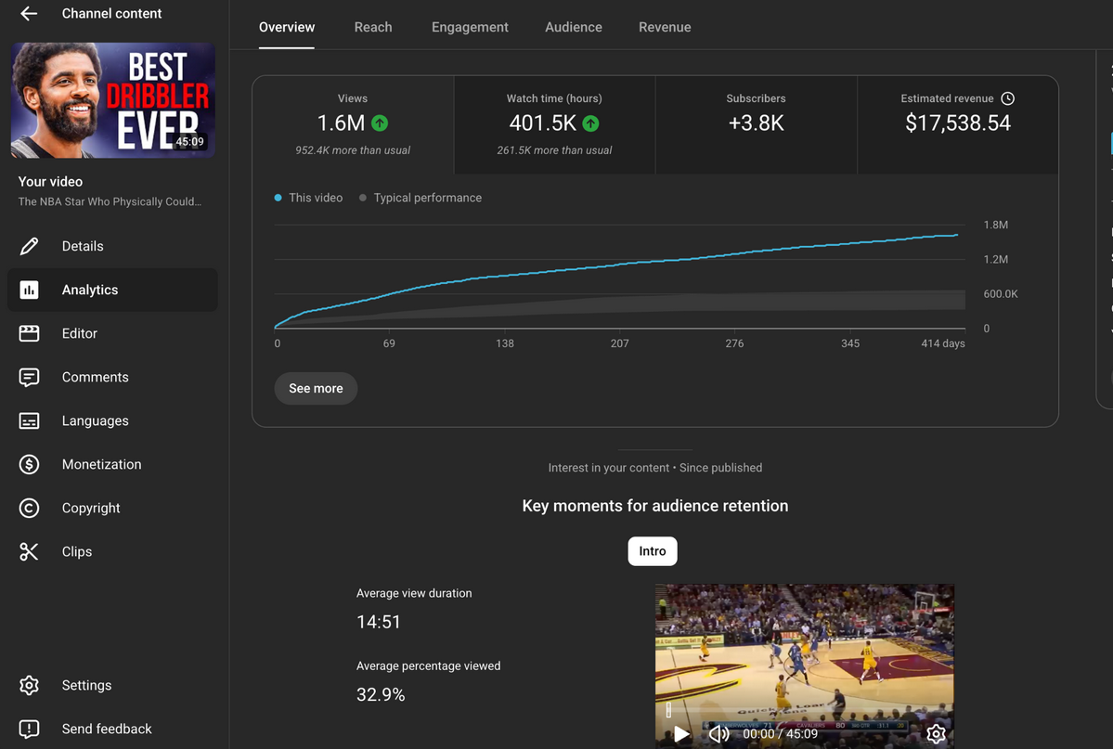Toggle the 'This video' legend item
This screenshot has height=749, width=1113.
pyautogui.click(x=309, y=198)
